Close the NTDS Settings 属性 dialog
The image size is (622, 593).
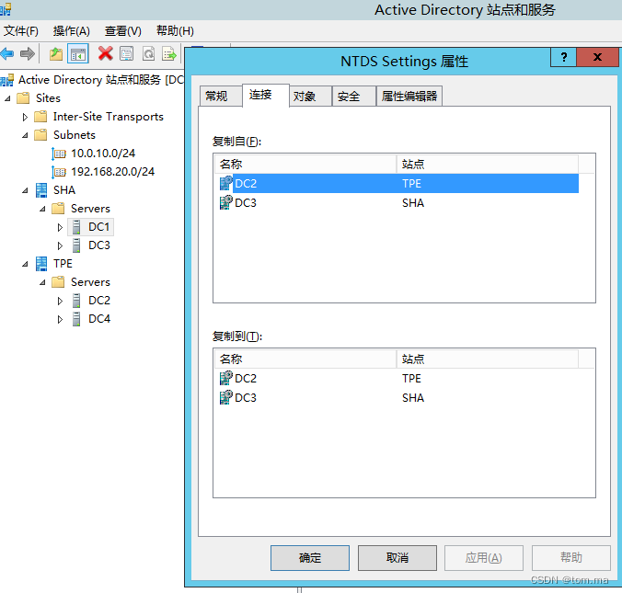pyautogui.click(x=597, y=58)
